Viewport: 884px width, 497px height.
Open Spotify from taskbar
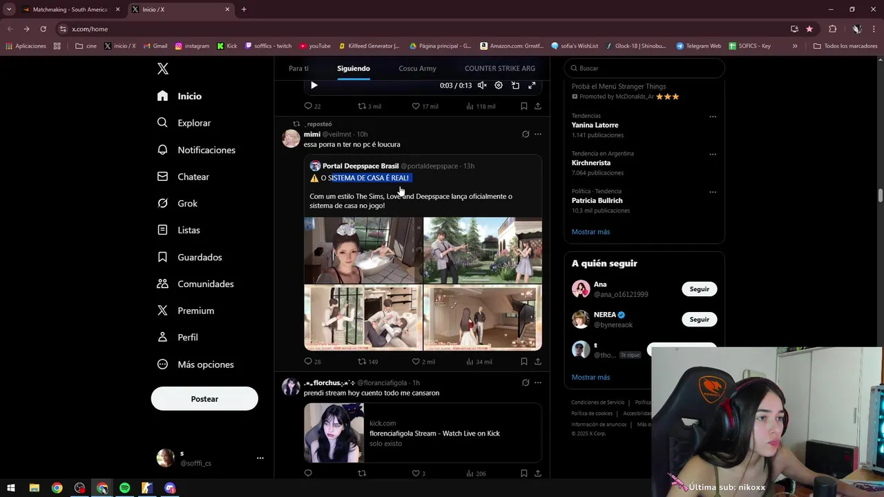pos(124,488)
